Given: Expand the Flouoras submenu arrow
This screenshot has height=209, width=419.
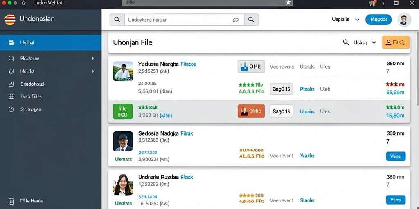Looking at the screenshot, I should click(x=93, y=58).
